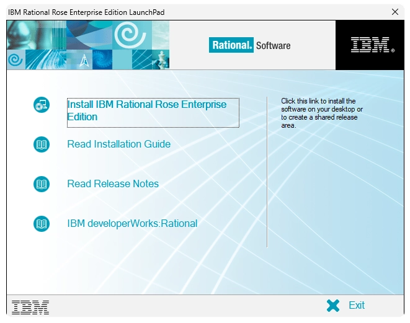This screenshot has width=410, height=323.
Task: Click the book icon next to Release Notes
Action: click(x=42, y=184)
